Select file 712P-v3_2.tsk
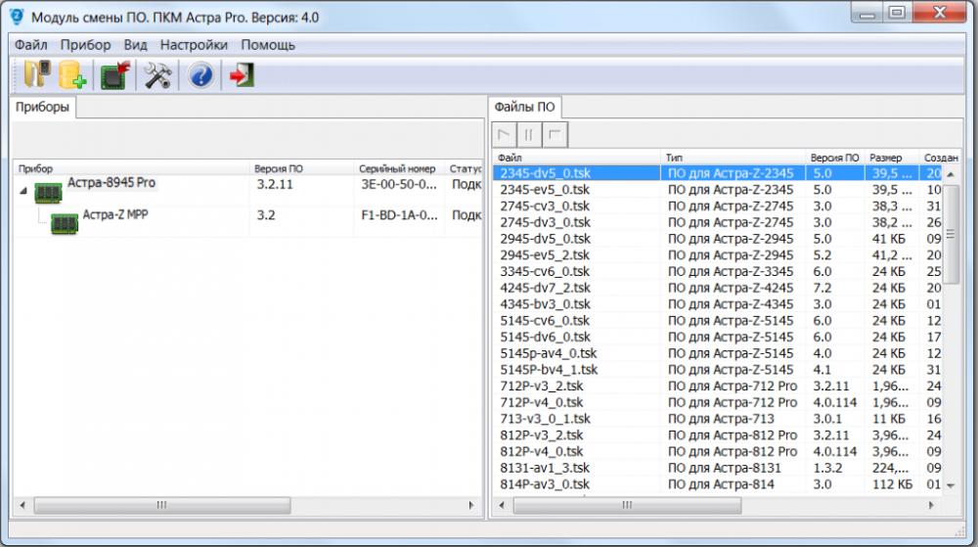 [x=542, y=386]
